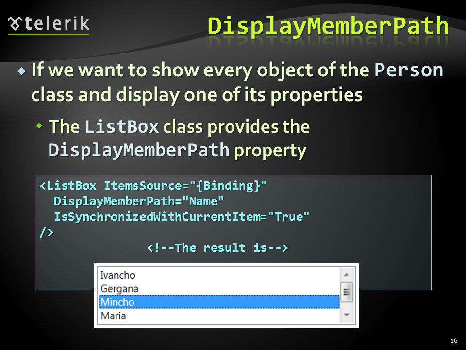Click the word ListBox in sub-bullet
The height and width of the screenshot is (350, 466).
(121, 126)
